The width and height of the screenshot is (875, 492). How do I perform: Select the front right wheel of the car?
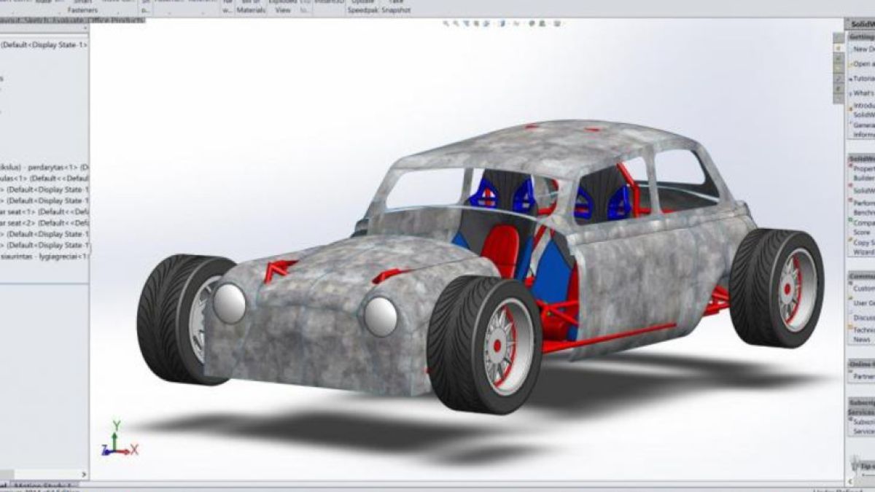(485, 345)
